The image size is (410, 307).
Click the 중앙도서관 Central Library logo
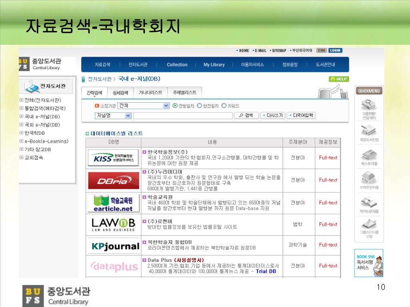pyautogui.click(x=40, y=64)
